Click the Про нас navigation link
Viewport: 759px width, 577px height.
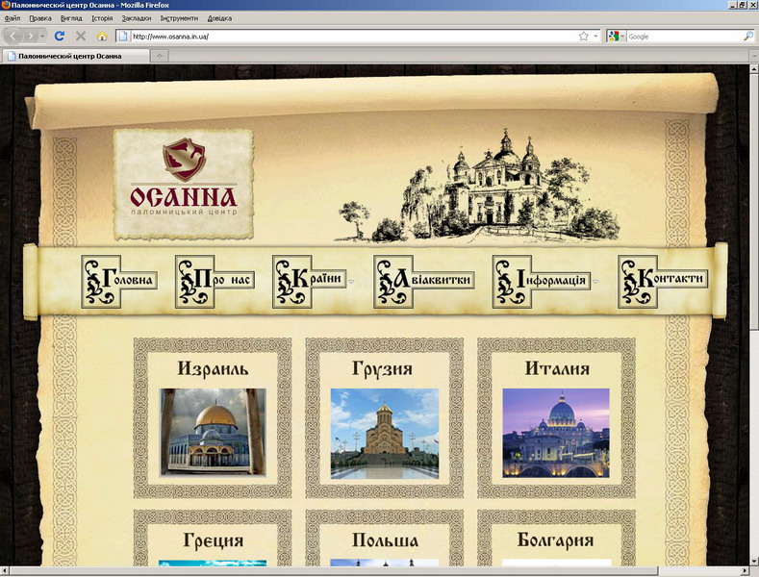[x=215, y=281]
